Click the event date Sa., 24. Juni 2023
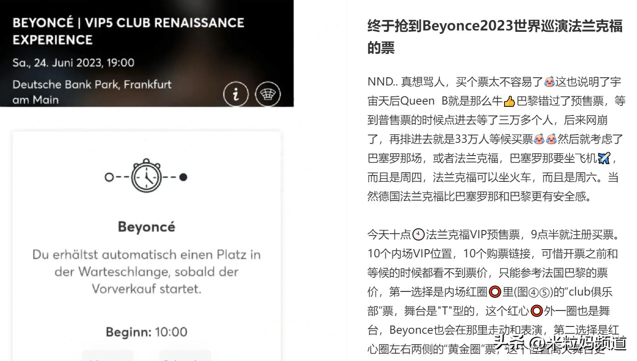Viewport: 637px width, 361px height. tap(73, 63)
